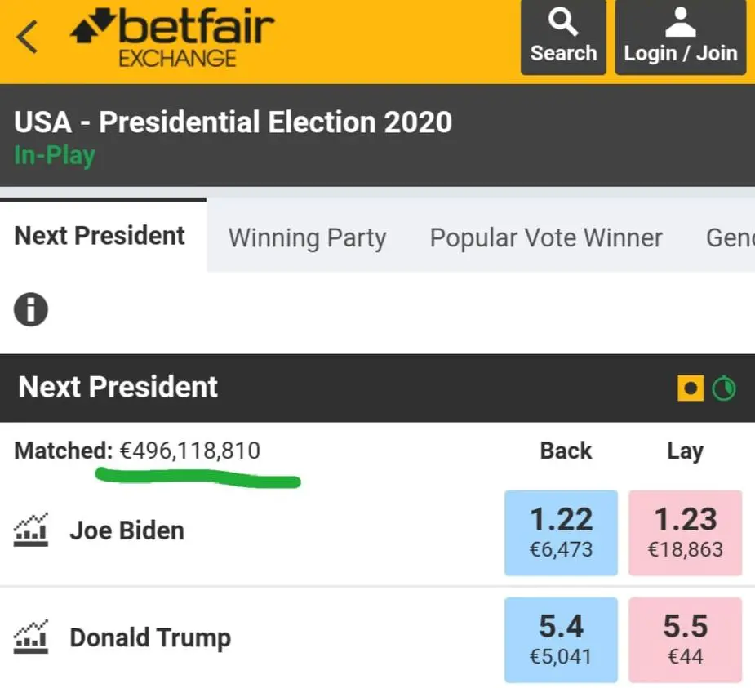Image resolution: width=755 pixels, height=688 pixels.
Task: Click the Matched amount €496,118,810
Action: coord(189,451)
